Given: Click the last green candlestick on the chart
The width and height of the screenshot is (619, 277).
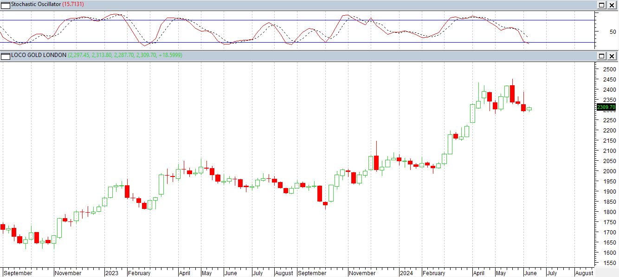Looking at the screenshot, I should click(529, 109).
